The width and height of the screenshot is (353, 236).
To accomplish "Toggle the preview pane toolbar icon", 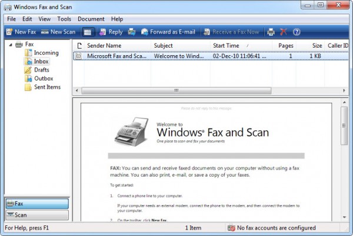I will click(x=88, y=32).
